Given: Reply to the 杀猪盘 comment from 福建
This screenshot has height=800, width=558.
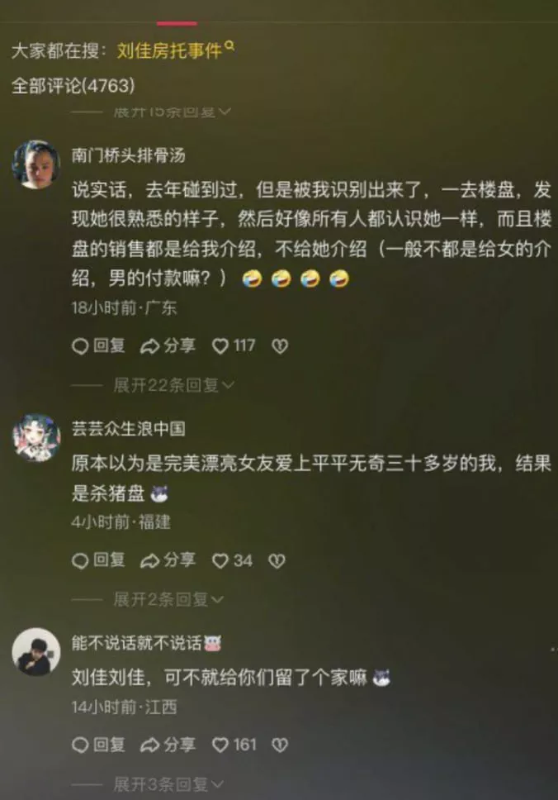Looking at the screenshot, I should (98, 560).
